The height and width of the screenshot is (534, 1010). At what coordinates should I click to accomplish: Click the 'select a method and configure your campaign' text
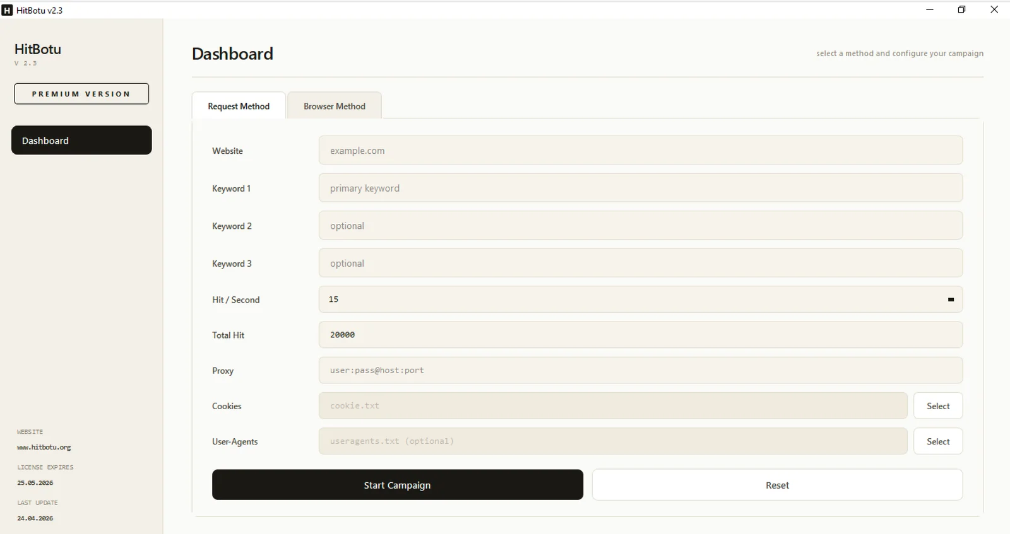900,54
